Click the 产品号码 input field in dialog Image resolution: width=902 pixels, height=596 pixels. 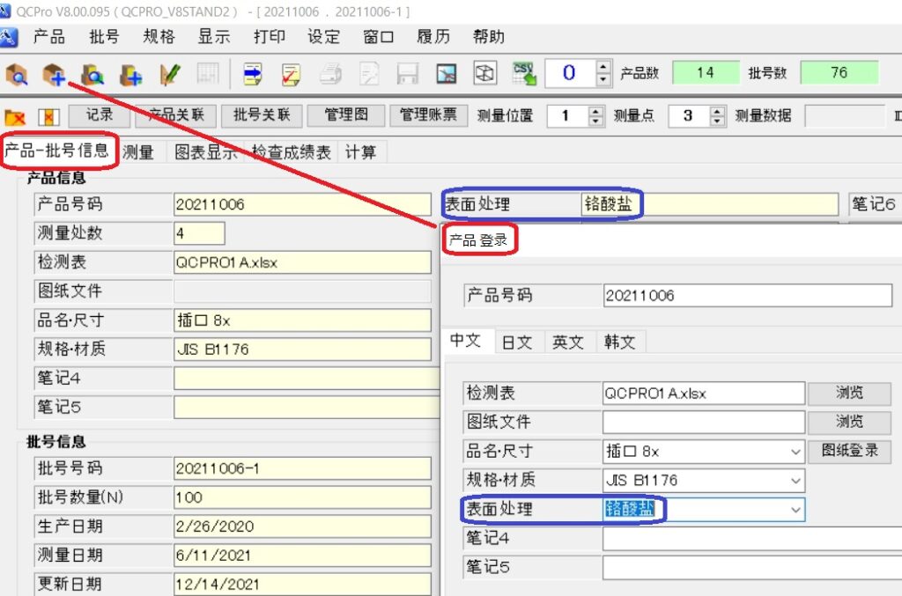(747, 296)
